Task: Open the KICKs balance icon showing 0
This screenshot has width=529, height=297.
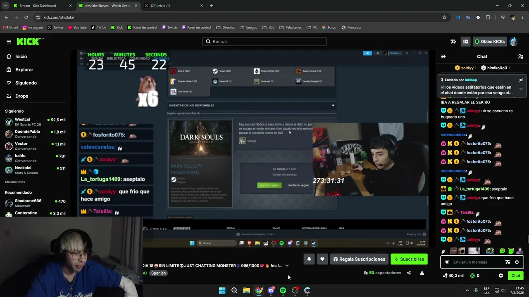Action: [474, 276]
